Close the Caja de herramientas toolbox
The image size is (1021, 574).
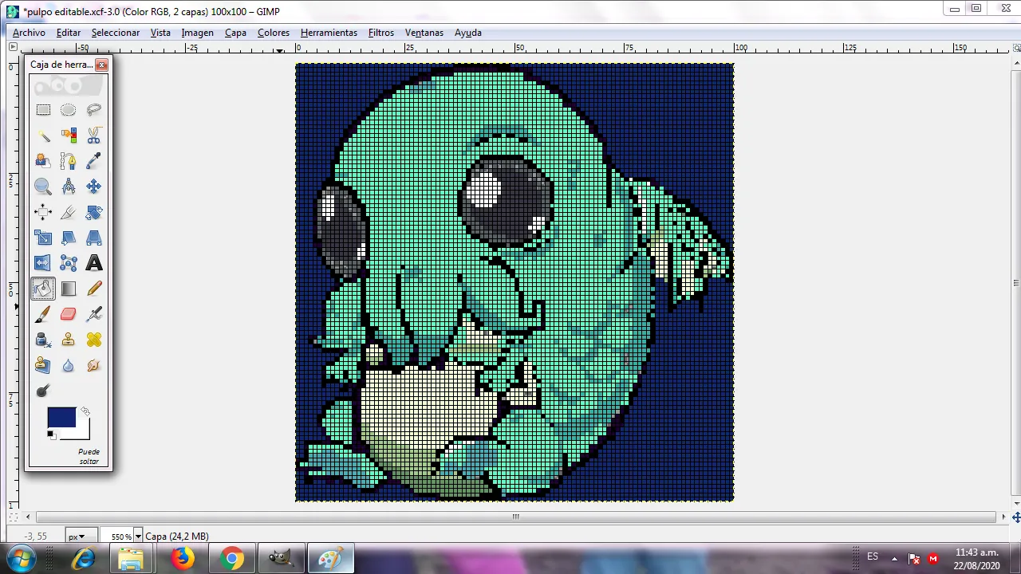tap(101, 65)
